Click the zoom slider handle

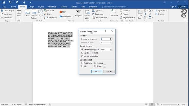click(170, 105)
